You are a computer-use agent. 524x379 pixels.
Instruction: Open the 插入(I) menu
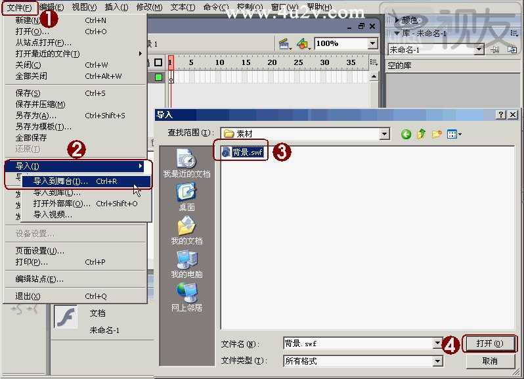[x=116, y=7]
